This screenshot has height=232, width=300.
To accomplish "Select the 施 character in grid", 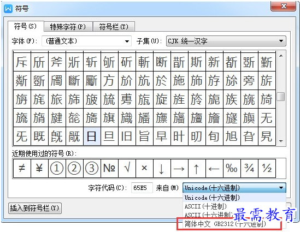I will 179,80.
